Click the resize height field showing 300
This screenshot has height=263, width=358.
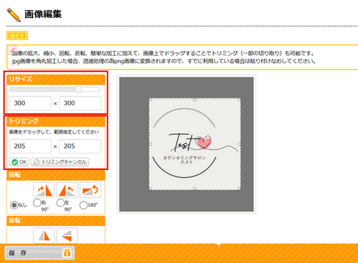[x=80, y=103]
